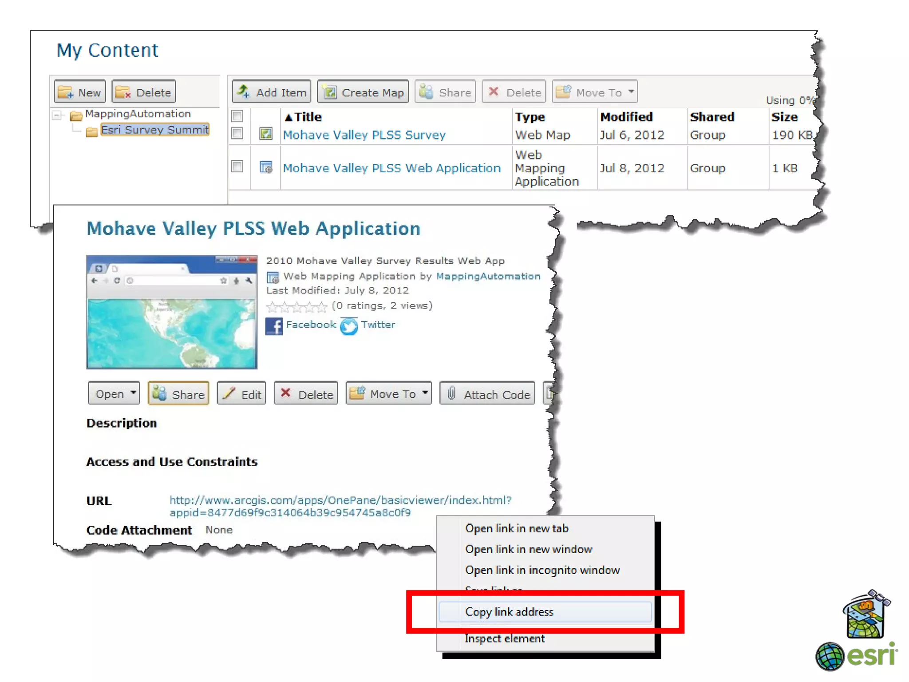The height and width of the screenshot is (682, 909).
Task: Click the Facebook share icon
Action: 274,326
